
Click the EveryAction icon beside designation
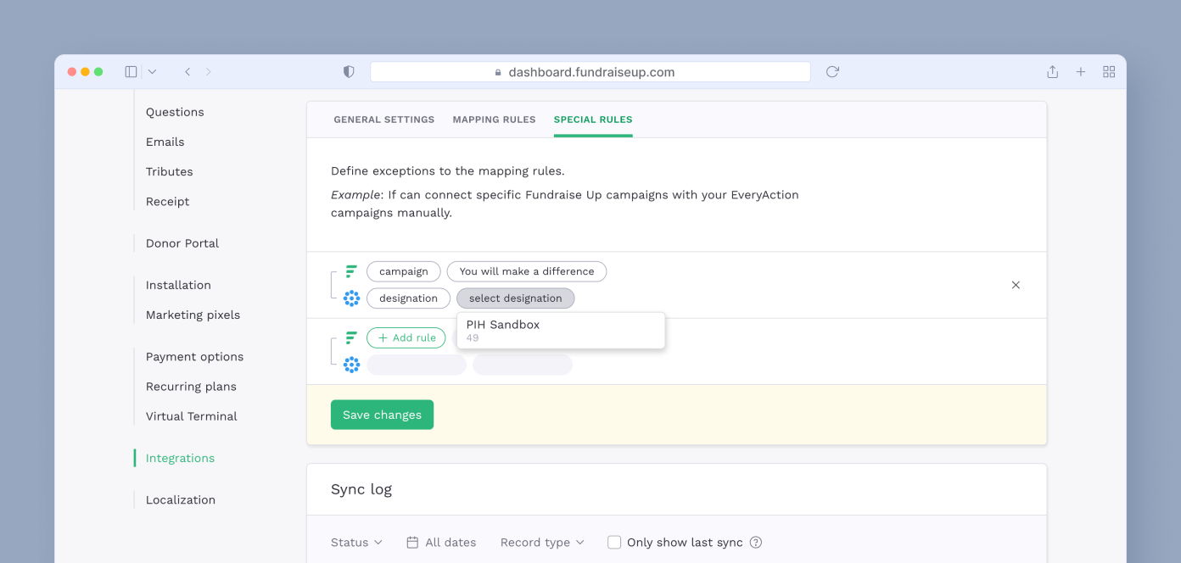tap(351, 298)
